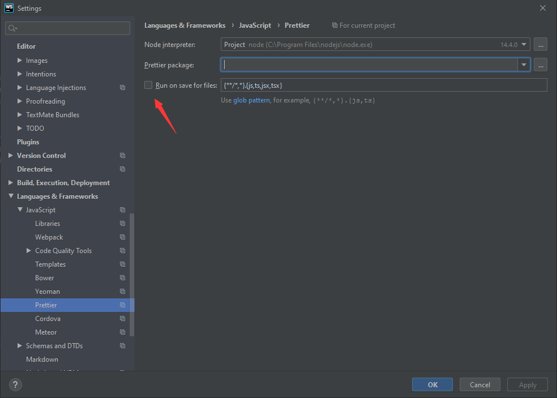Screen dimensions: 557x398
Task: Open the glob pattern link
Action: [251, 100]
